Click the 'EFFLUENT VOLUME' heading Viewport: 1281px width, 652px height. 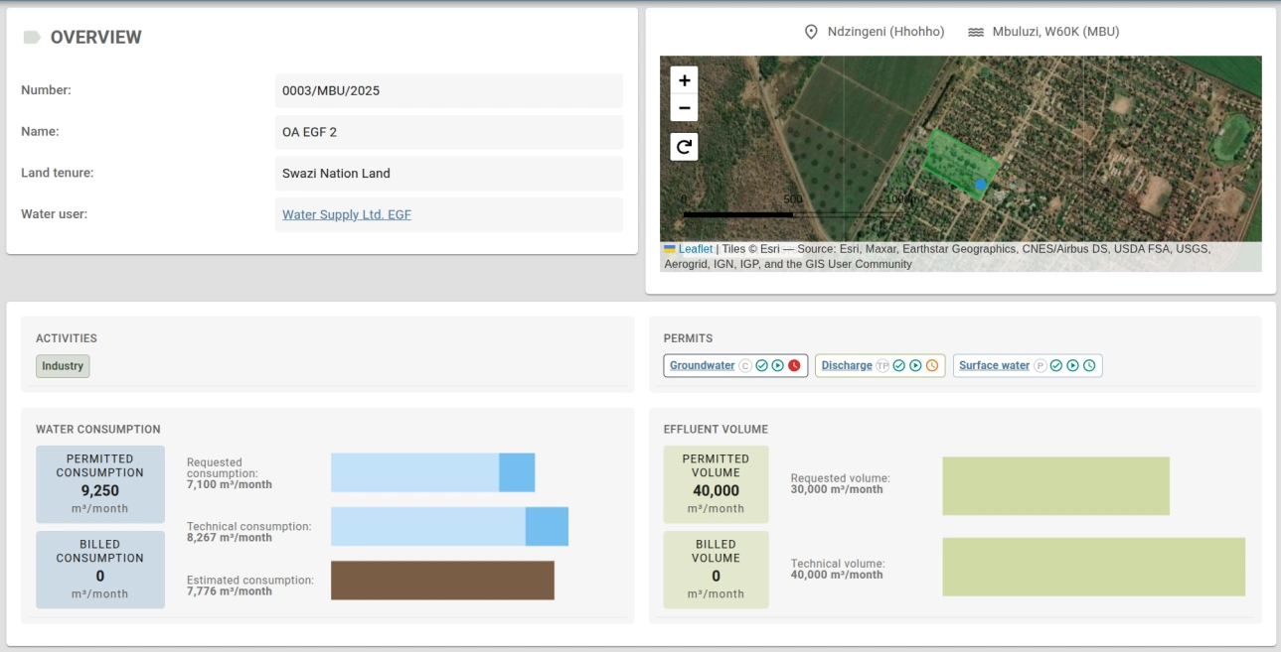pyautogui.click(x=716, y=430)
